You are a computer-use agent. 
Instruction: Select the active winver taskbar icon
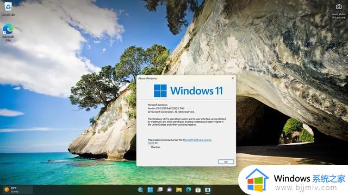tap(208, 190)
